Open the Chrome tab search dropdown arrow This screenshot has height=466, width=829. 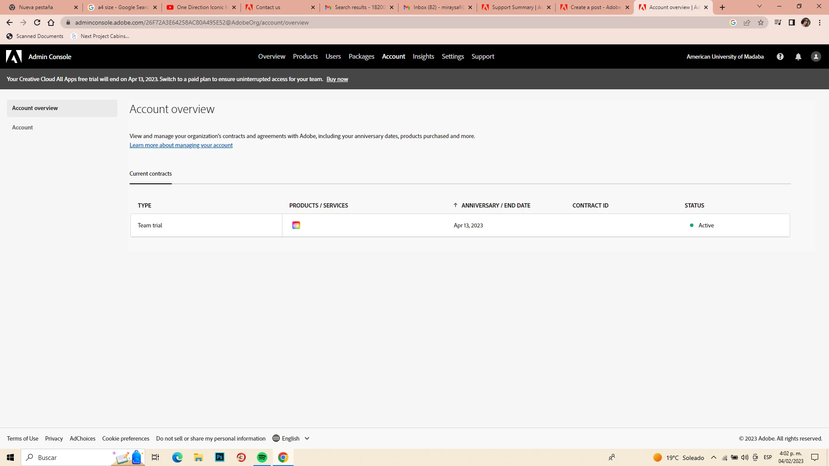(759, 6)
